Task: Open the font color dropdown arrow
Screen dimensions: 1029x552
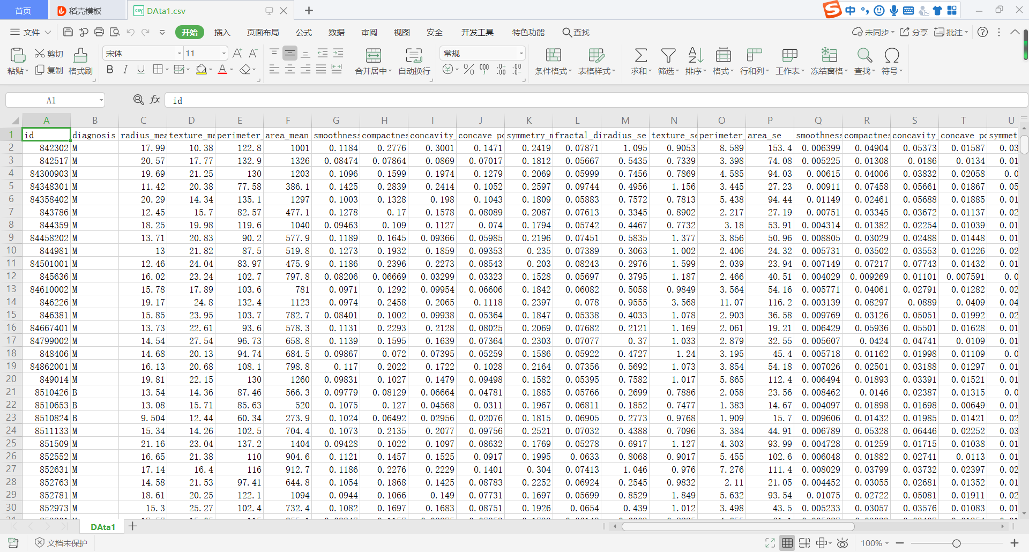Action: pyautogui.click(x=232, y=70)
